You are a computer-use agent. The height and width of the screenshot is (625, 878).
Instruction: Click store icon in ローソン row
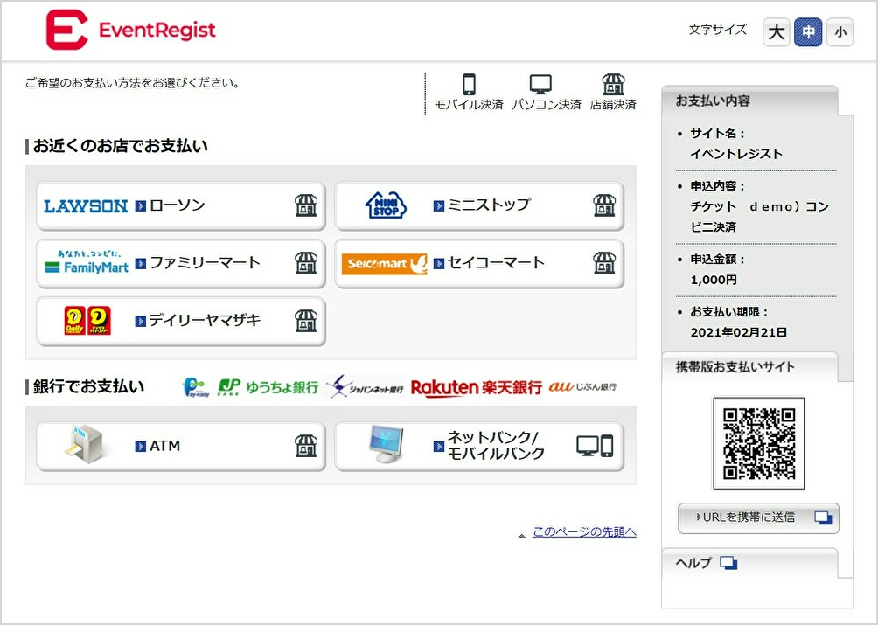tap(306, 205)
